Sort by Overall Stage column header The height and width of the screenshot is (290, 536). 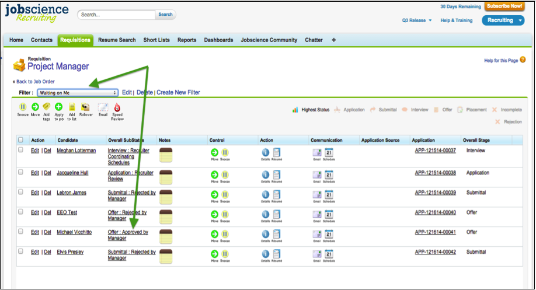tap(476, 140)
